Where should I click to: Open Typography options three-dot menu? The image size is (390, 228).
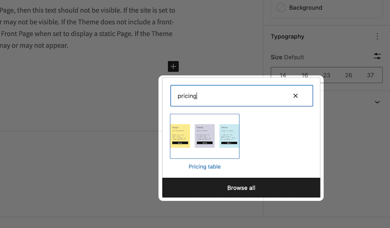[377, 37]
